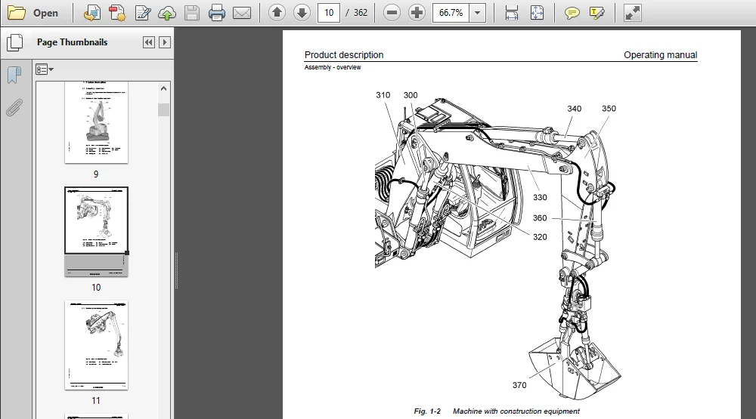
Task: Click the upload to cloud icon
Action: point(167,13)
